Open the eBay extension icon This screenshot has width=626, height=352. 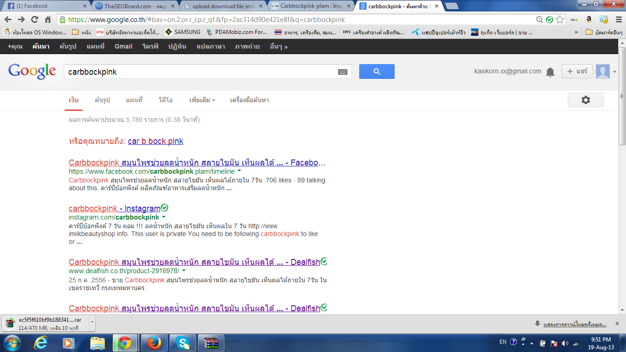pos(574,20)
